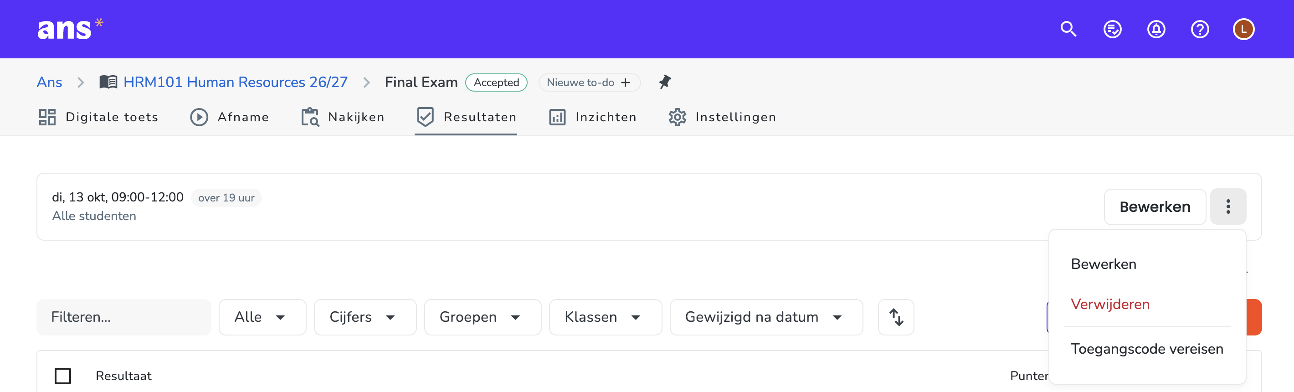Click the 'Alle studenten' text
The width and height of the screenshot is (1294, 392).
click(x=94, y=216)
